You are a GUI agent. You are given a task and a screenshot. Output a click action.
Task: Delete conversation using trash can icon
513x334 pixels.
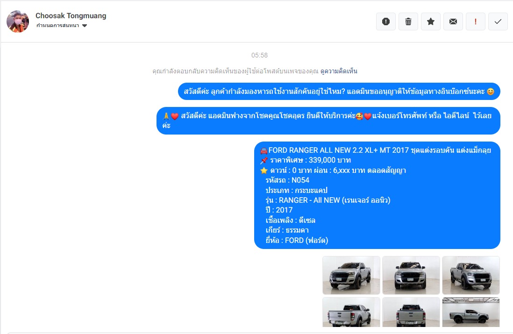pos(408,21)
